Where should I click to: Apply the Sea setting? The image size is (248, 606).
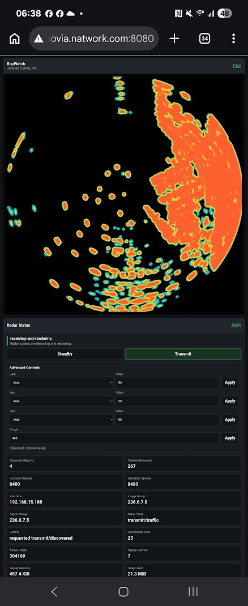[x=230, y=401]
